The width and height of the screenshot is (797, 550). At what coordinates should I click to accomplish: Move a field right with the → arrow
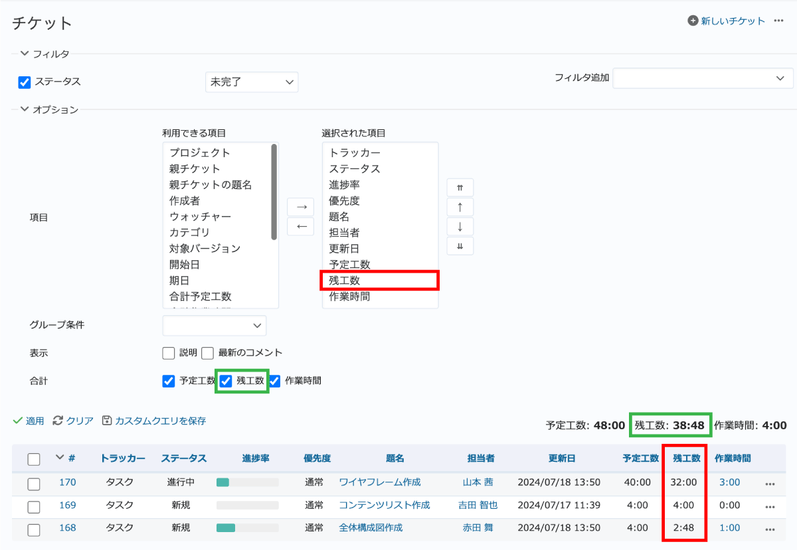tap(300, 206)
